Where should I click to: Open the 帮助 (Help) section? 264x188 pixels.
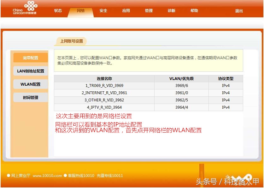click(194, 10)
